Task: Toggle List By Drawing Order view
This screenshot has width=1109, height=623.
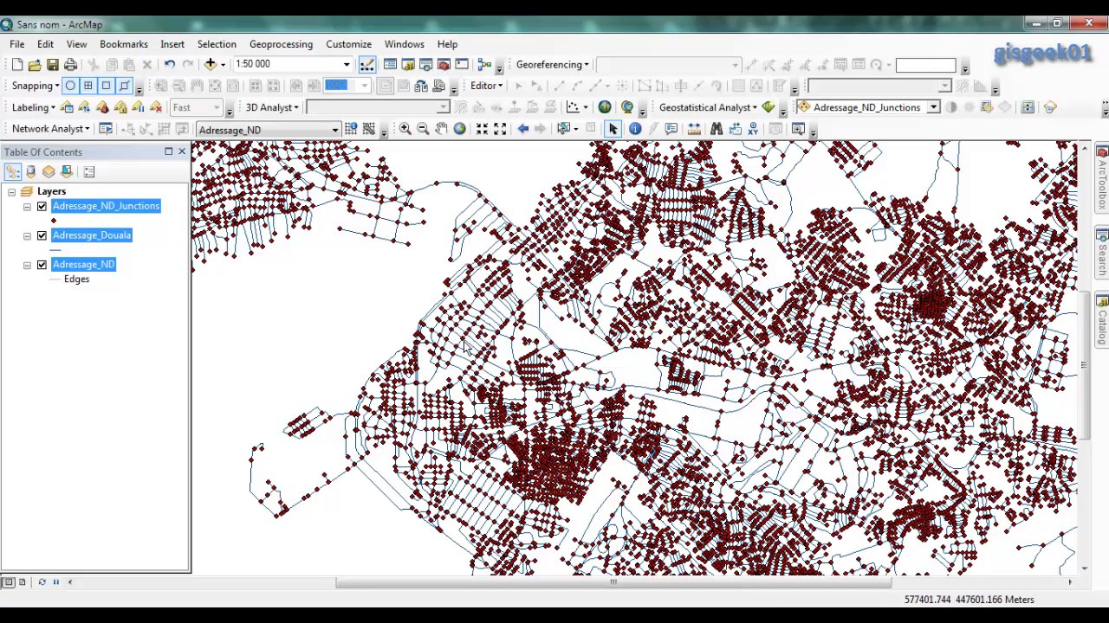Action: pos(12,171)
